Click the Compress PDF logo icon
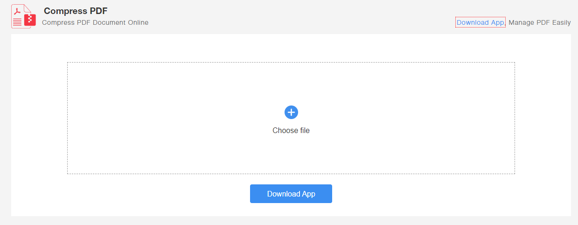Image resolution: width=578 pixels, height=225 pixels. tap(23, 16)
